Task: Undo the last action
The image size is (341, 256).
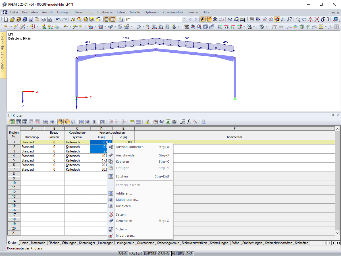Action: (58, 19)
